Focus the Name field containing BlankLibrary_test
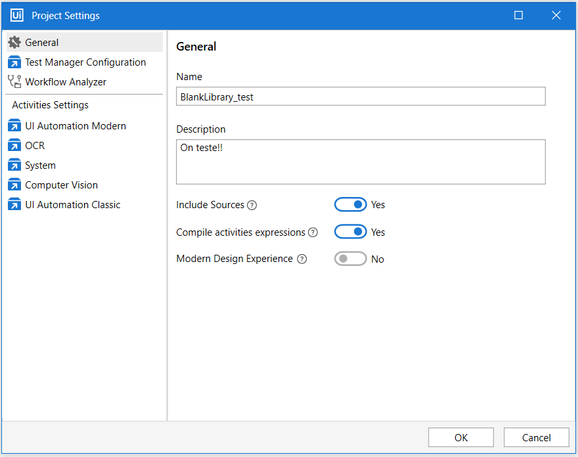Screen dimensions: 578x457 click(x=361, y=97)
